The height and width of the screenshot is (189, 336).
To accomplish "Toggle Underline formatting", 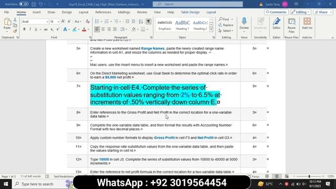I will (x=36, y=29).
